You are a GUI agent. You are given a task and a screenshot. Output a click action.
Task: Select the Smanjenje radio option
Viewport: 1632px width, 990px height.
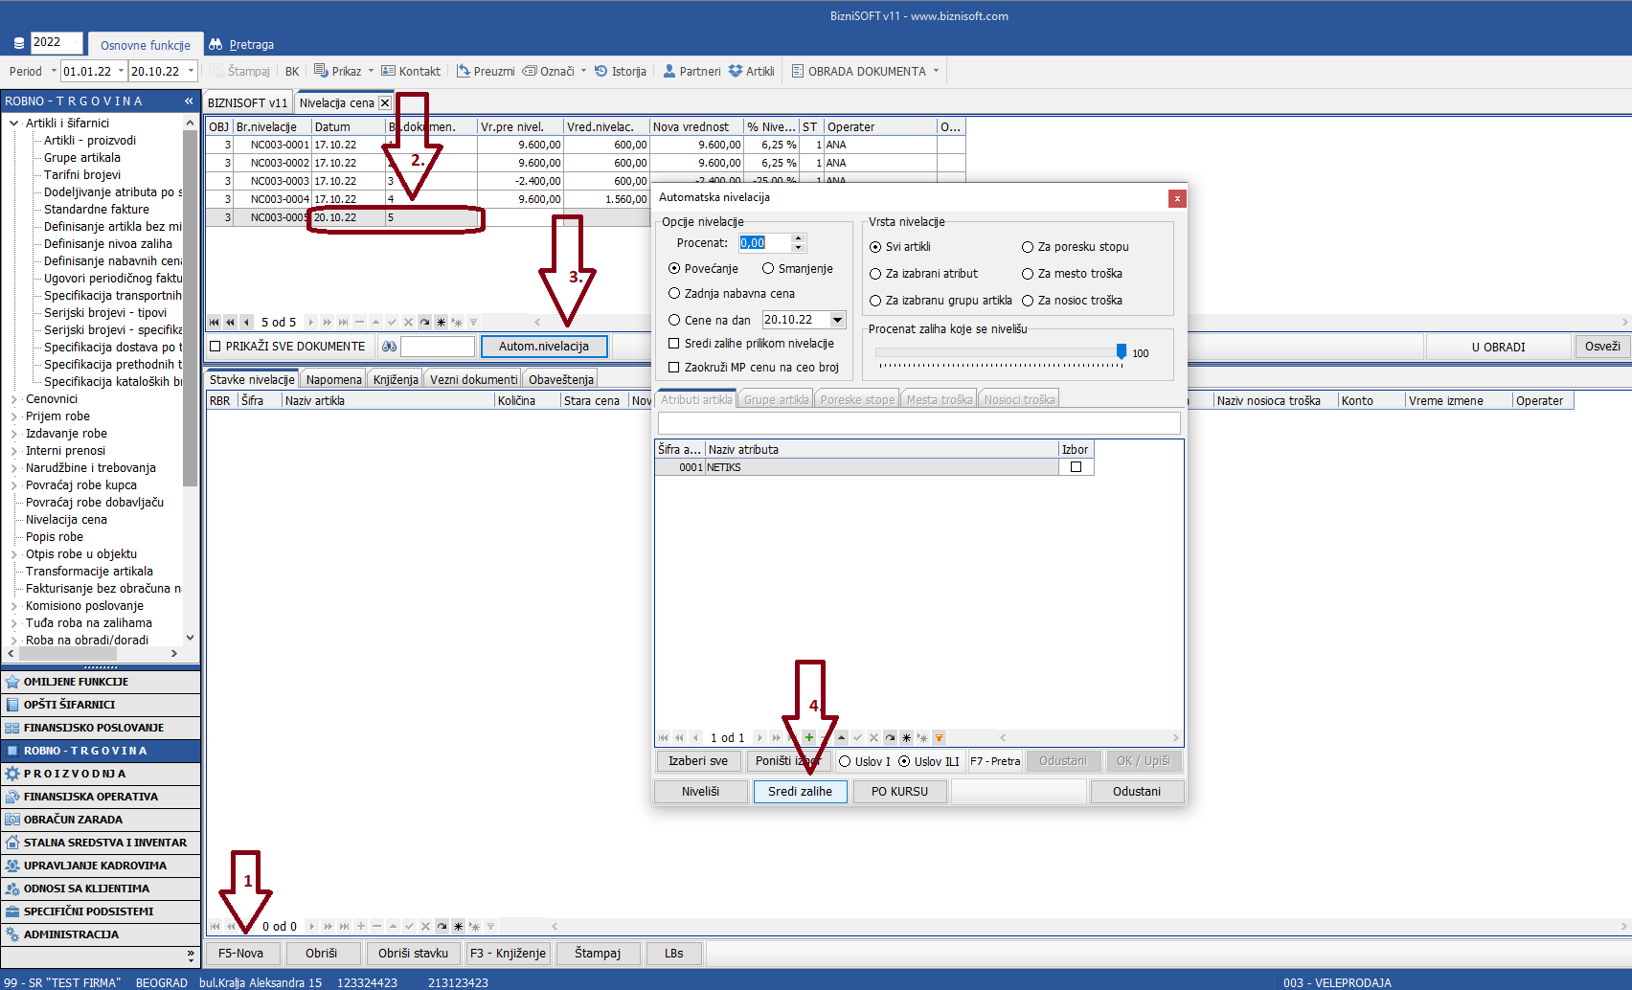768,269
